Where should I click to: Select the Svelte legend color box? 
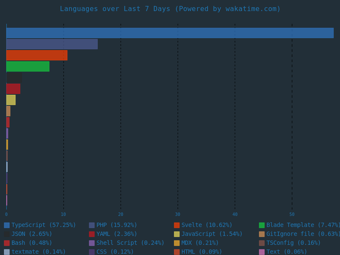click(177, 225)
